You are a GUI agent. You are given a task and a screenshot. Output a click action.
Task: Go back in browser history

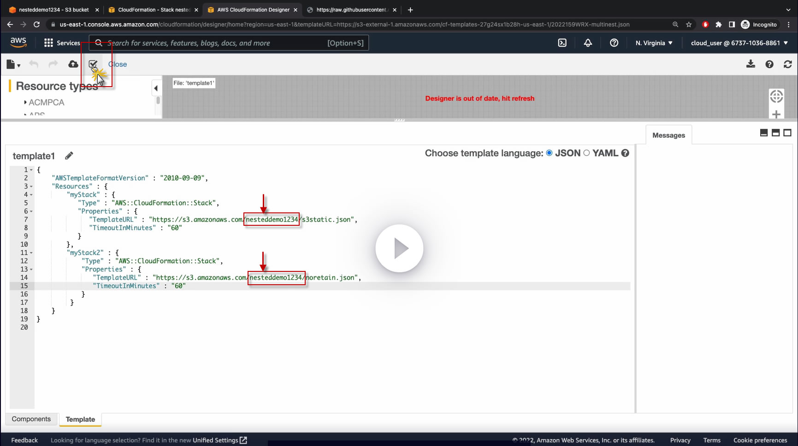click(10, 24)
